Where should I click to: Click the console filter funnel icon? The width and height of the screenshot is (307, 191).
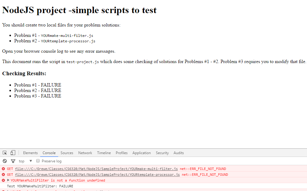[x=13, y=161]
